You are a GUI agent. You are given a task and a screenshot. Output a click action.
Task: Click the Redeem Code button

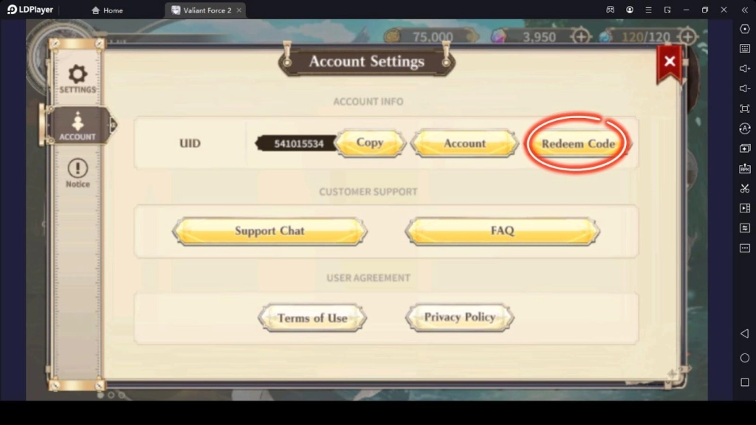[x=577, y=144]
